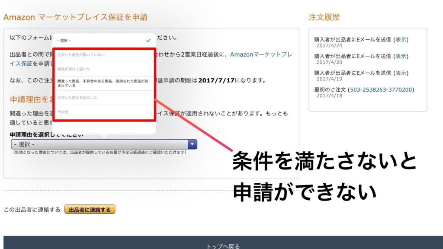Open the 申請理由 '- 選択 -' dropdown
The image size is (443, 249).
tap(104, 144)
